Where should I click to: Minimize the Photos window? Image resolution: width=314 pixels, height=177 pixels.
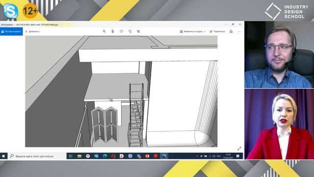[x=226, y=25]
